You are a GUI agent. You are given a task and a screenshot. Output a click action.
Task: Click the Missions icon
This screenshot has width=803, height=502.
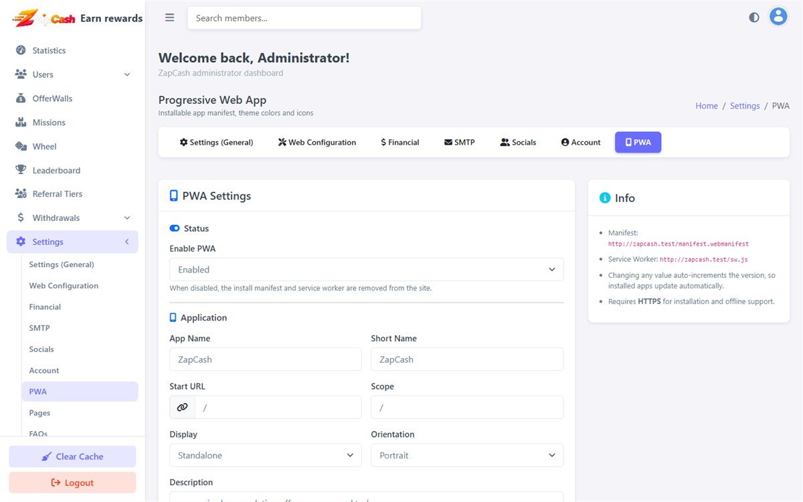pos(21,122)
